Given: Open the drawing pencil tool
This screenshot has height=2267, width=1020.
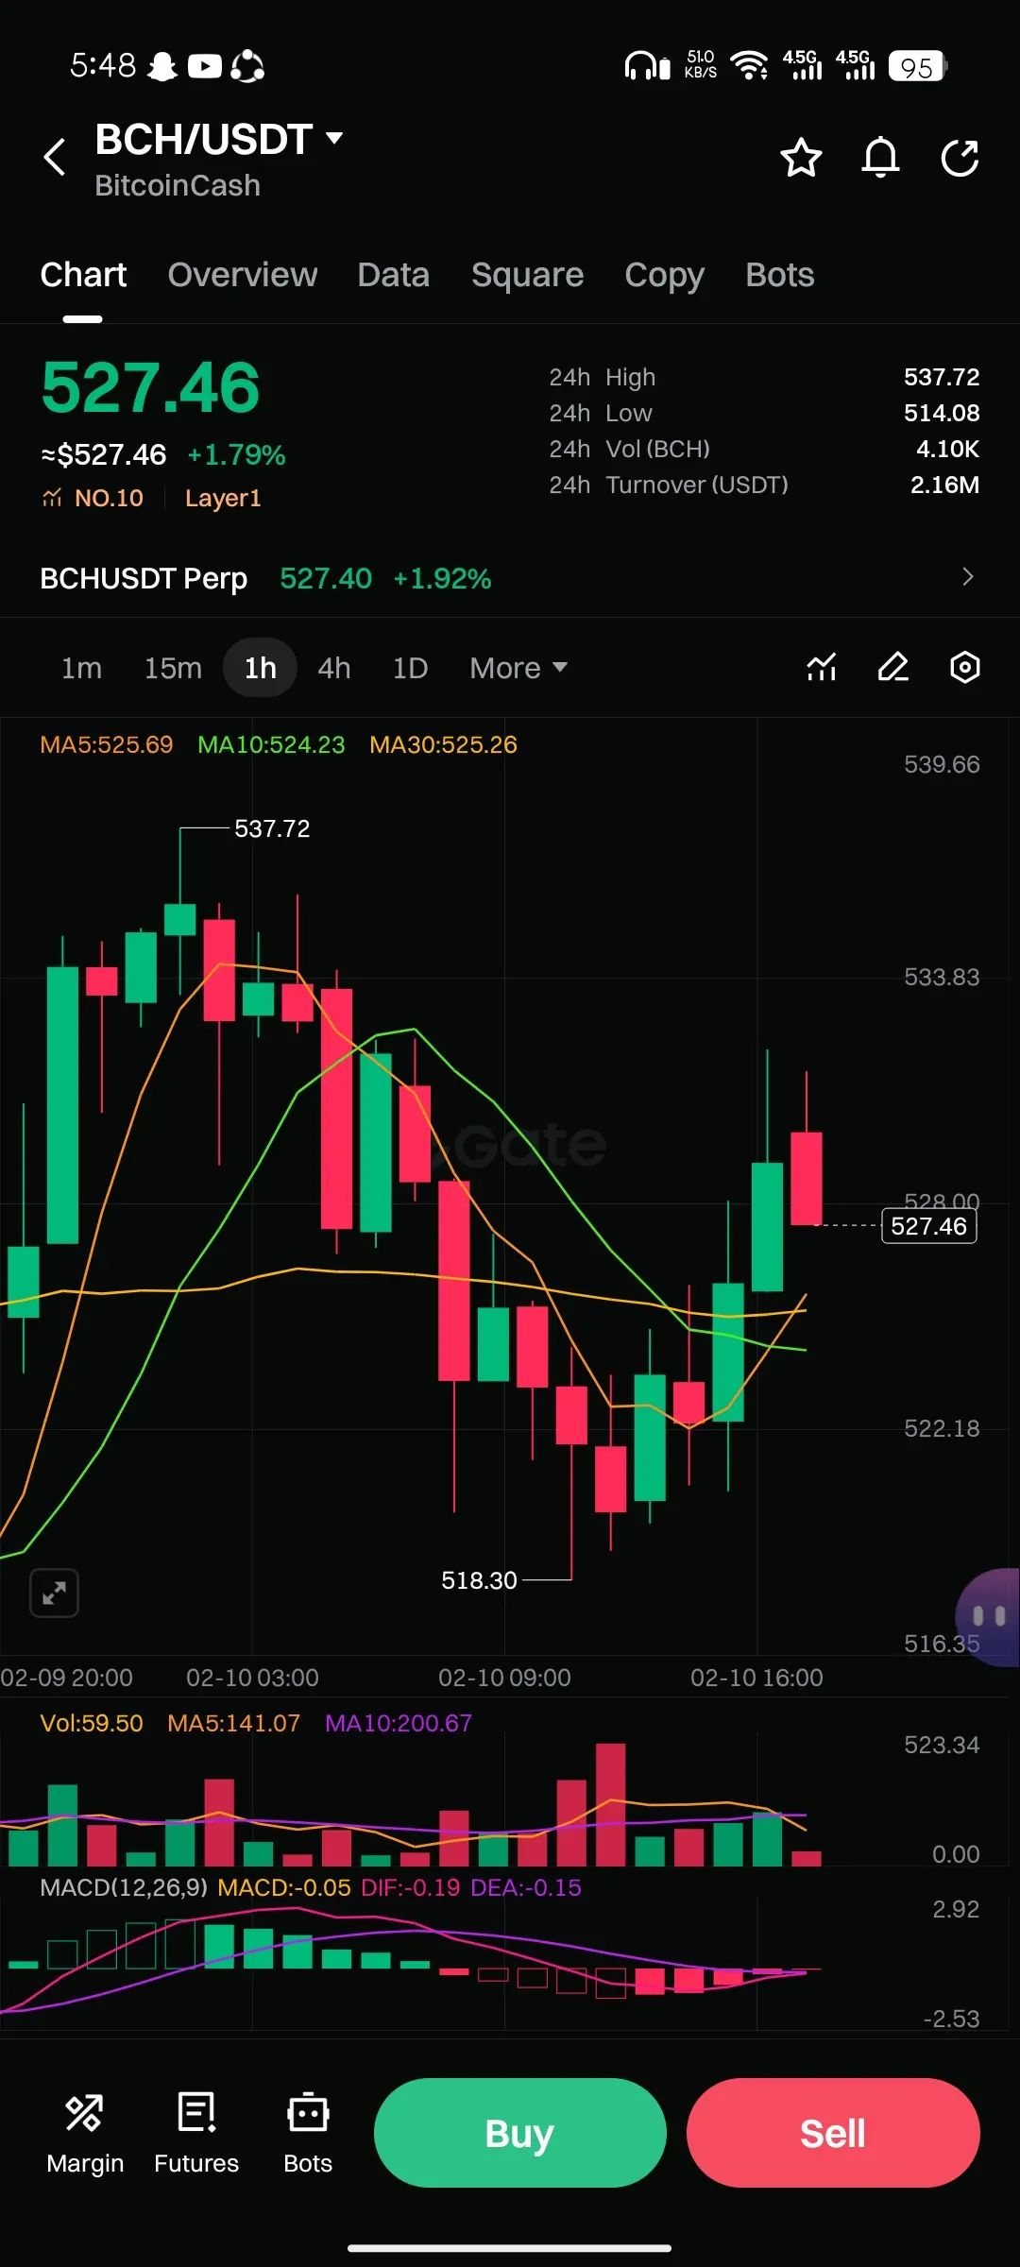Looking at the screenshot, I should pos(893,668).
